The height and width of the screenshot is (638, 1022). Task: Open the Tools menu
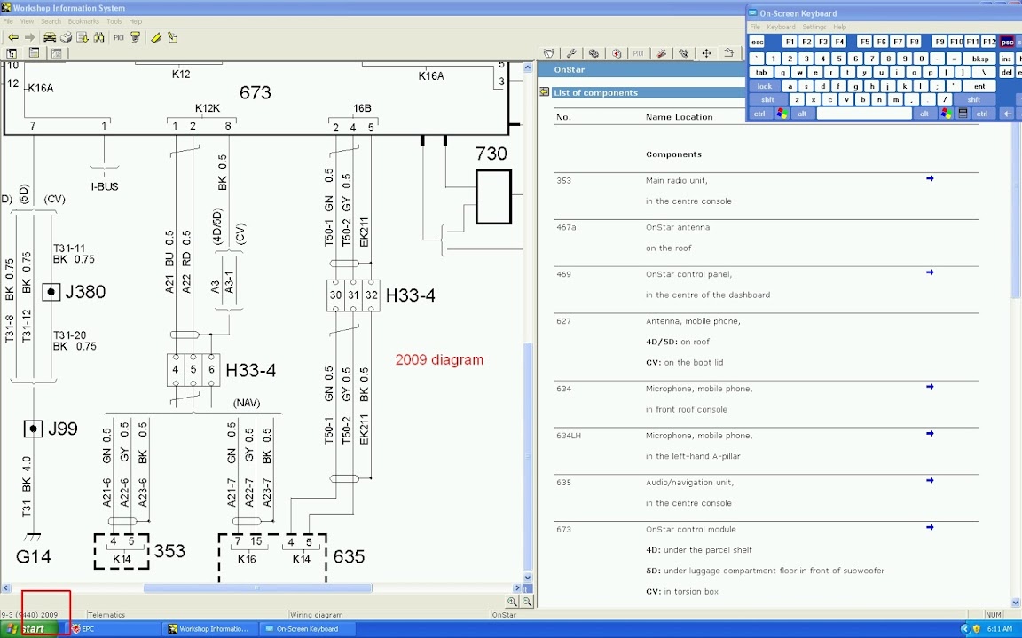tap(114, 21)
